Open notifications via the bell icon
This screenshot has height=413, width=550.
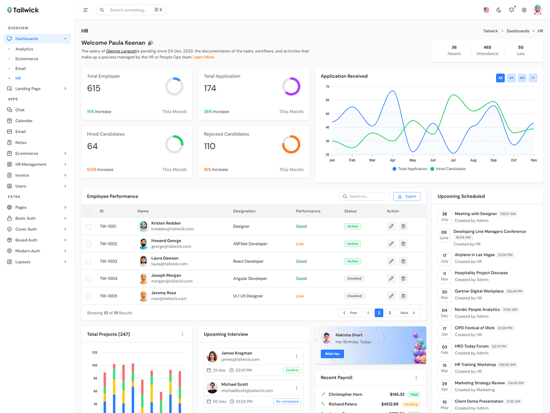pyautogui.click(x=511, y=10)
